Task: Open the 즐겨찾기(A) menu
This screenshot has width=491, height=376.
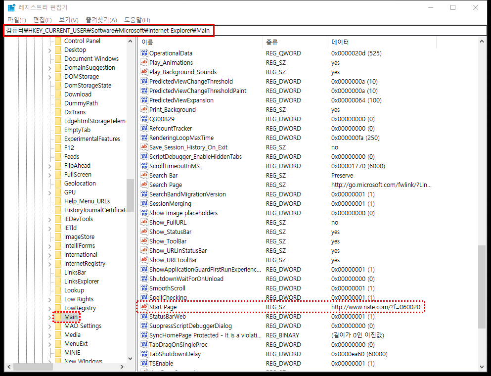Action: coord(101,20)
